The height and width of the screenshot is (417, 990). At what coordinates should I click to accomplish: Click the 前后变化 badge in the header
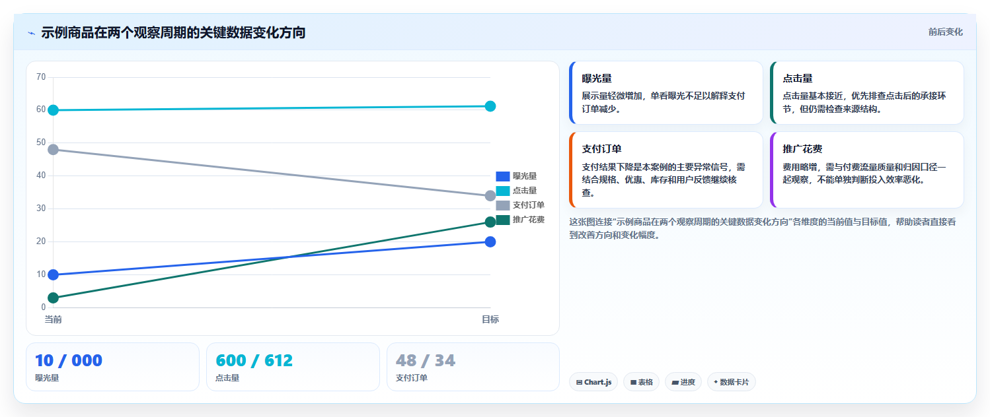945,32
